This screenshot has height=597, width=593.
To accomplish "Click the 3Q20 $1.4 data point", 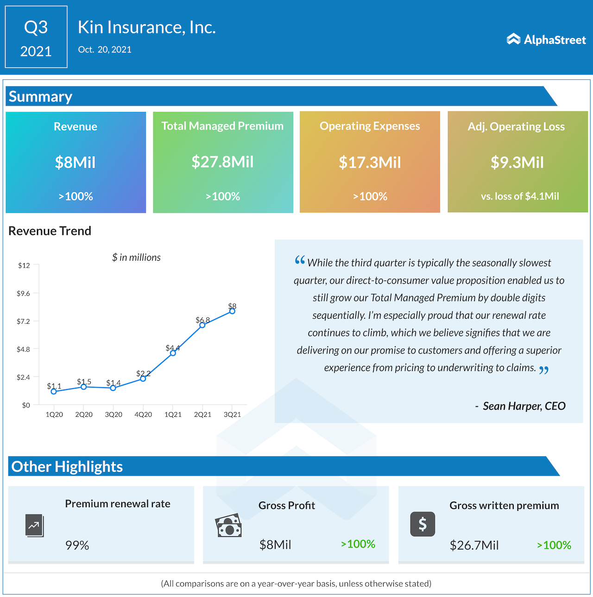I will point(113,388).
